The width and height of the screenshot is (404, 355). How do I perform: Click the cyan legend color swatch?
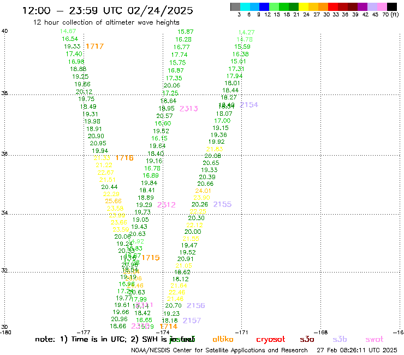point(245,7)
